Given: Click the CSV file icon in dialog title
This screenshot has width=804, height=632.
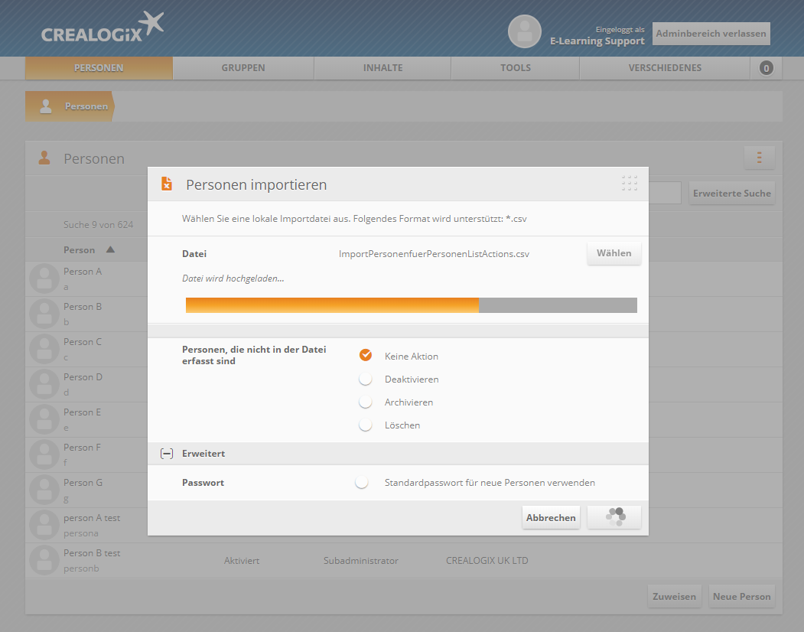Looking at the screenshot, I should click(166, 184).
